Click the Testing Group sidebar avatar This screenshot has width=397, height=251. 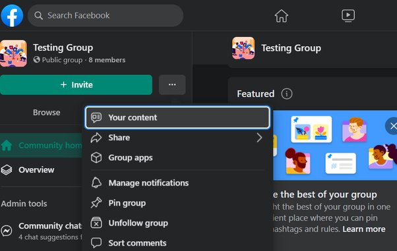point(13,53)
